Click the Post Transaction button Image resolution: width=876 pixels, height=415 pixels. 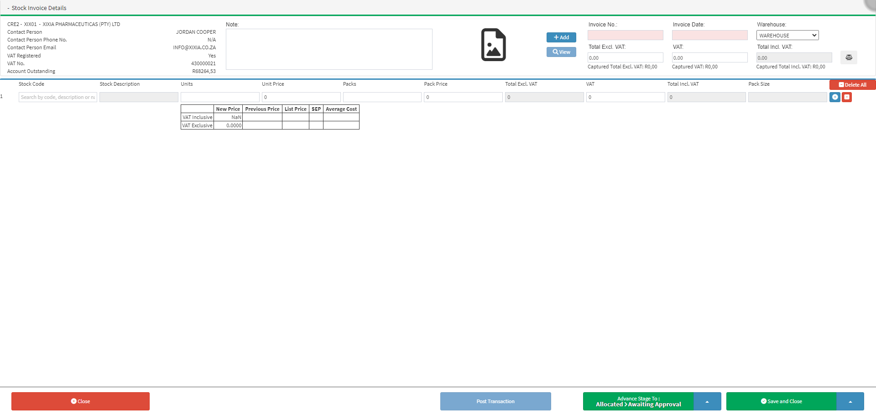click(x=495, y=401)
